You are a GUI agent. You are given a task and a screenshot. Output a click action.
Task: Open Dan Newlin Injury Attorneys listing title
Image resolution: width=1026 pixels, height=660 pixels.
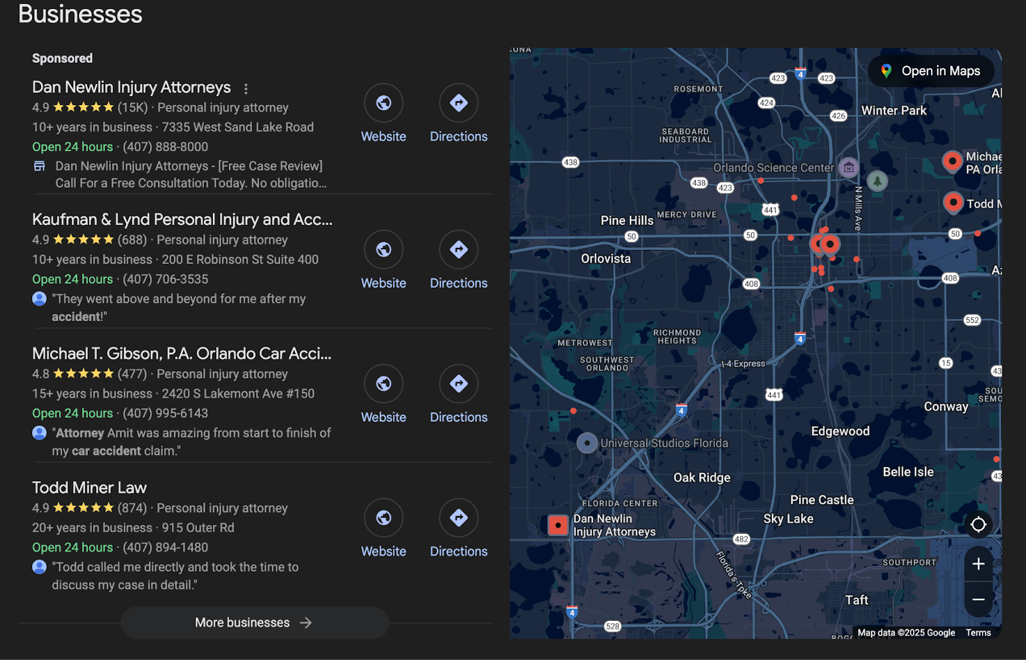(131, 87)
